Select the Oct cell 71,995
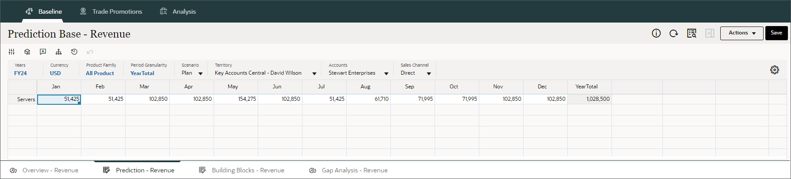Screen dimensions: 791x179 [x=457, y=99]
